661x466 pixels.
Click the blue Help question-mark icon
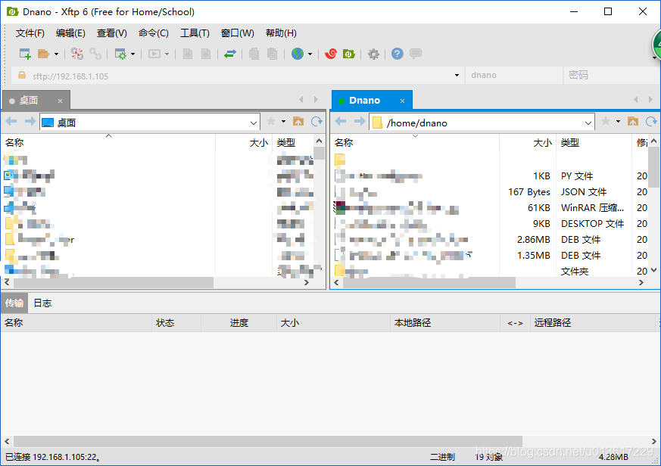pos(397,54)
